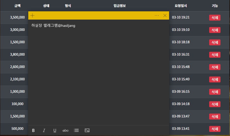Screen dimensions: 230x136
Task: Select the 3,500,000 amount cell
Action: [17, 17]
